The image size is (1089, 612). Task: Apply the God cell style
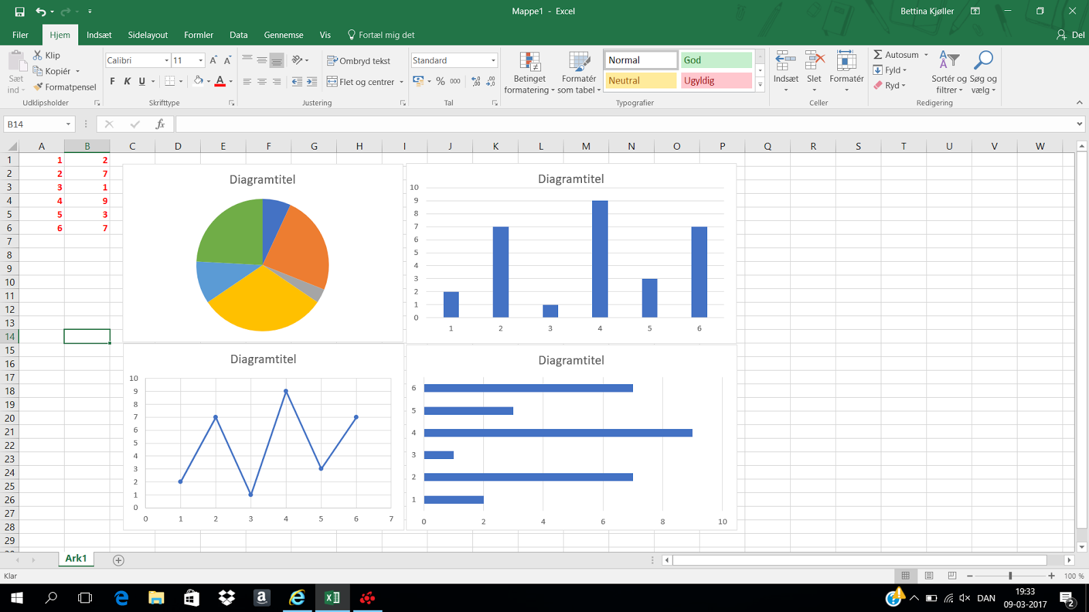716,60
